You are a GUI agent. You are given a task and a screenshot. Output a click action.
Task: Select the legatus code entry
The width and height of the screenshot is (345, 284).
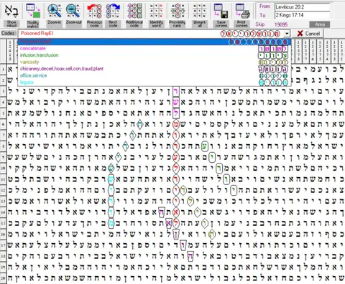point(155,82)
